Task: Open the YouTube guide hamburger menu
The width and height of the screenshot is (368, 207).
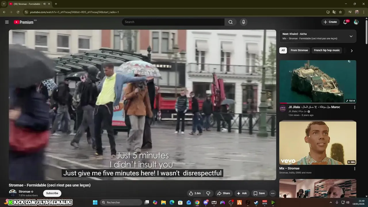Action: click(x=7, y=22)
